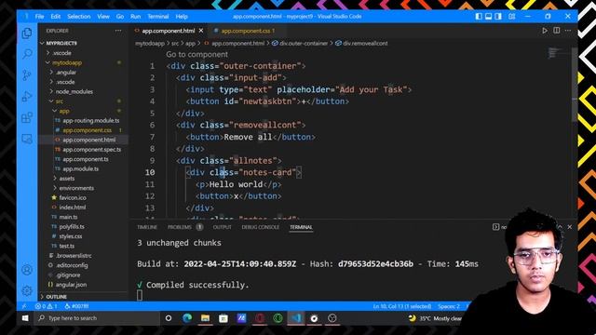Open the Terminal menu
The width and height of the screenshot is (596, 335).
point(158,17)
